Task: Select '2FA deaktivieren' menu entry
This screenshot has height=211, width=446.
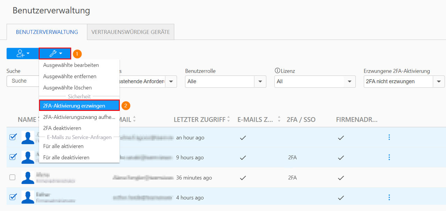Action: pos(79,128)
